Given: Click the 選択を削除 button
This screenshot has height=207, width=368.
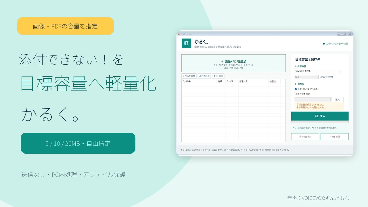Looking at the screenshot, I should pyautogui.click(x=204, y=76).
